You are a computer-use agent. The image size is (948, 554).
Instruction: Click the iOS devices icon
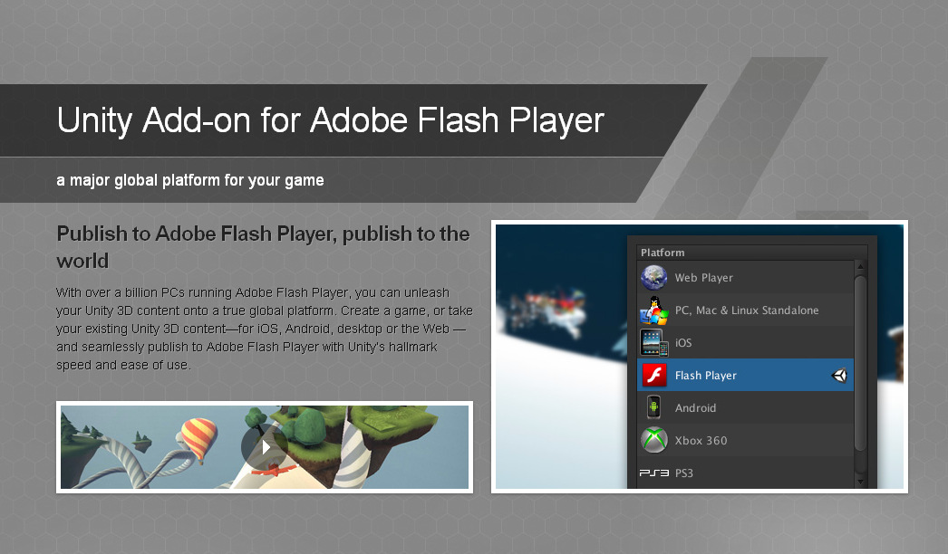pos(653,342)
